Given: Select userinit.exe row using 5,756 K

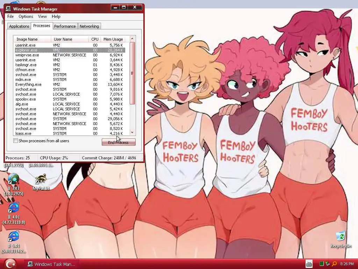Looking at the screenshot, I should click(x=70, y=45).
